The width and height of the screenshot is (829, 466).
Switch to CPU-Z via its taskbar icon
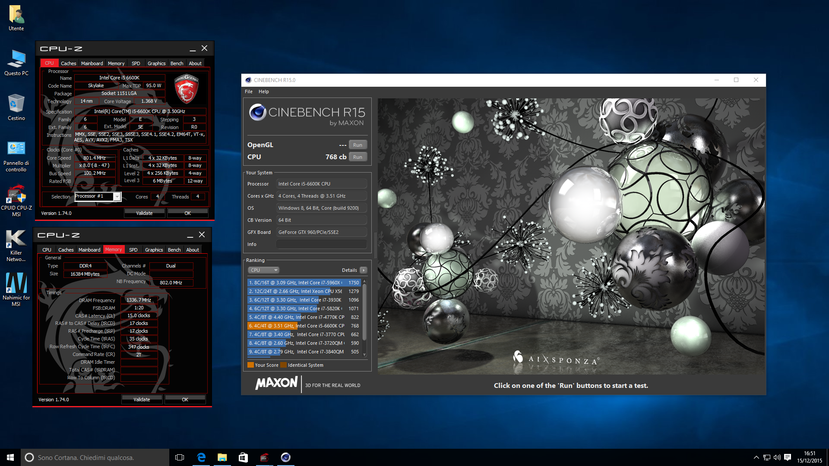click(x=264, y=457)
